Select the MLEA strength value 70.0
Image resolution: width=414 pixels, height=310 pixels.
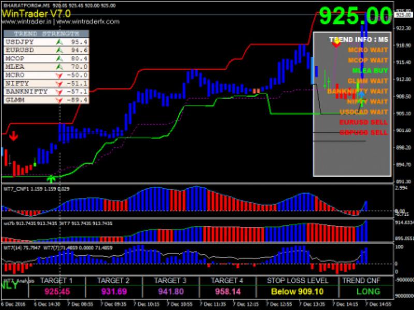click(79, 67)
